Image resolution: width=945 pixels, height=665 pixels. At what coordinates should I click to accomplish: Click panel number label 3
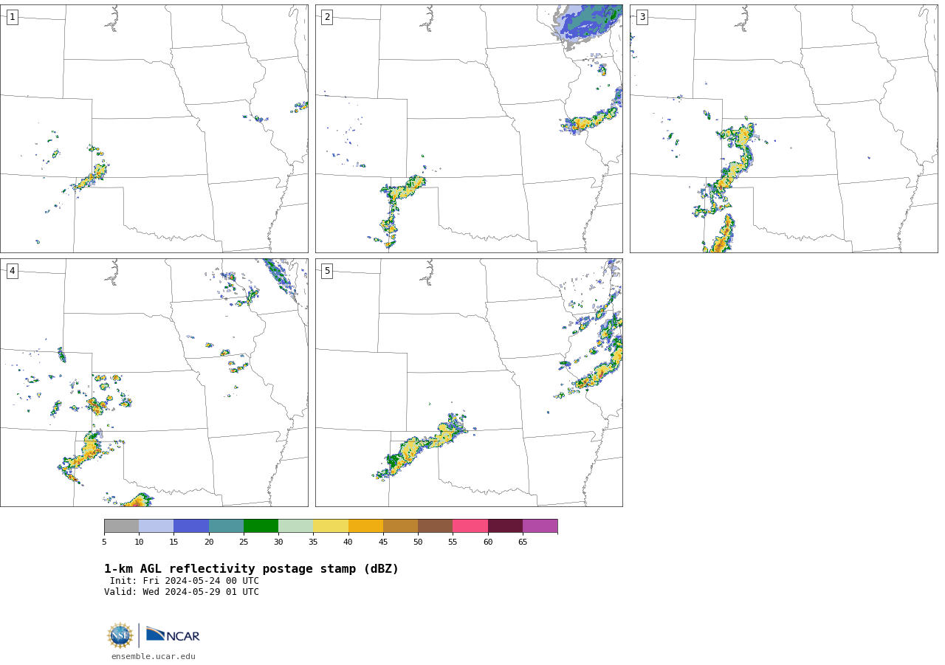point(642,17)
